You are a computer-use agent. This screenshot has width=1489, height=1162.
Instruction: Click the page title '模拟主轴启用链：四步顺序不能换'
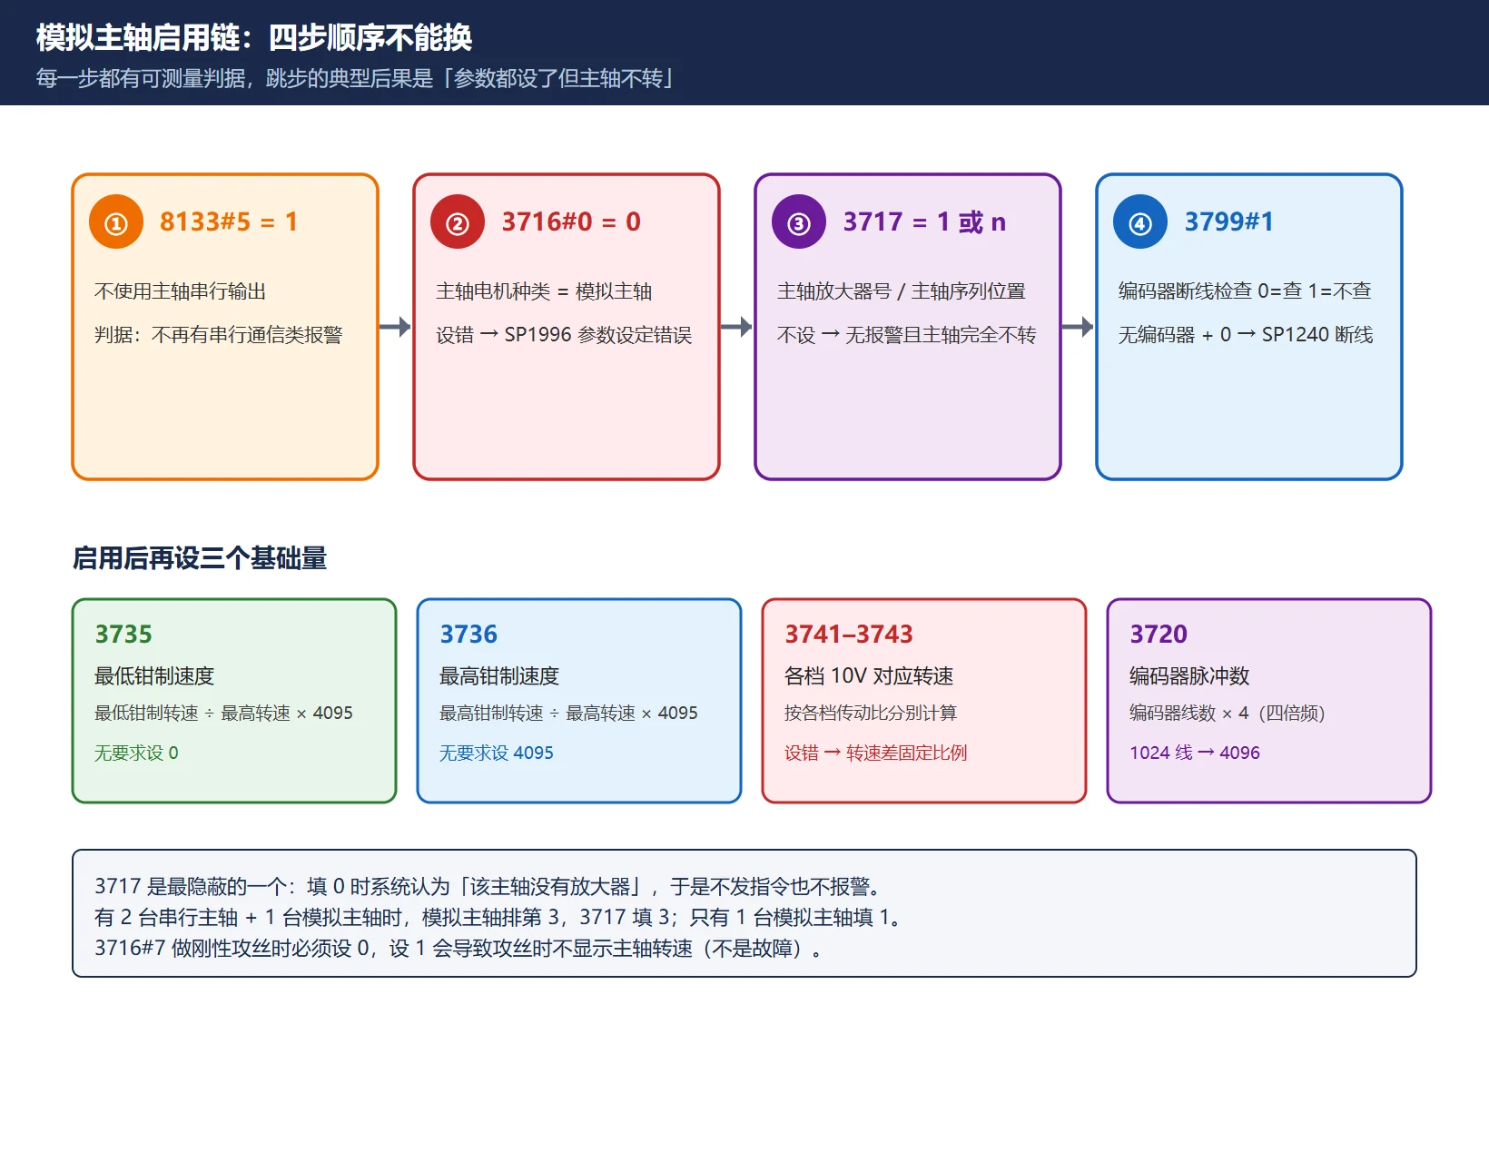pos(254,38)
